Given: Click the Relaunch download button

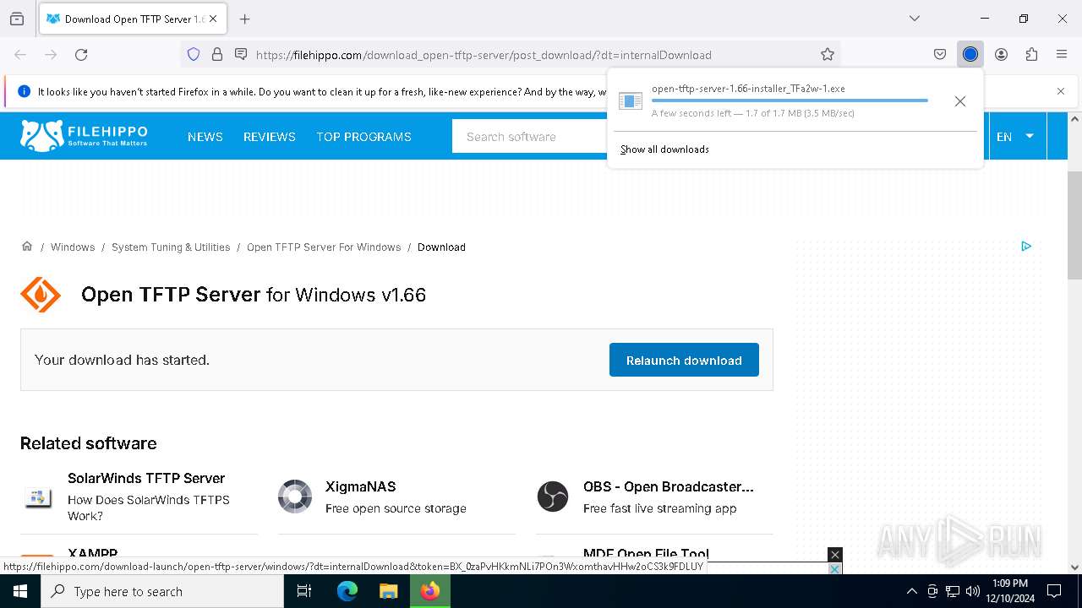Looking at the screenshot, I should coord(684,360).
